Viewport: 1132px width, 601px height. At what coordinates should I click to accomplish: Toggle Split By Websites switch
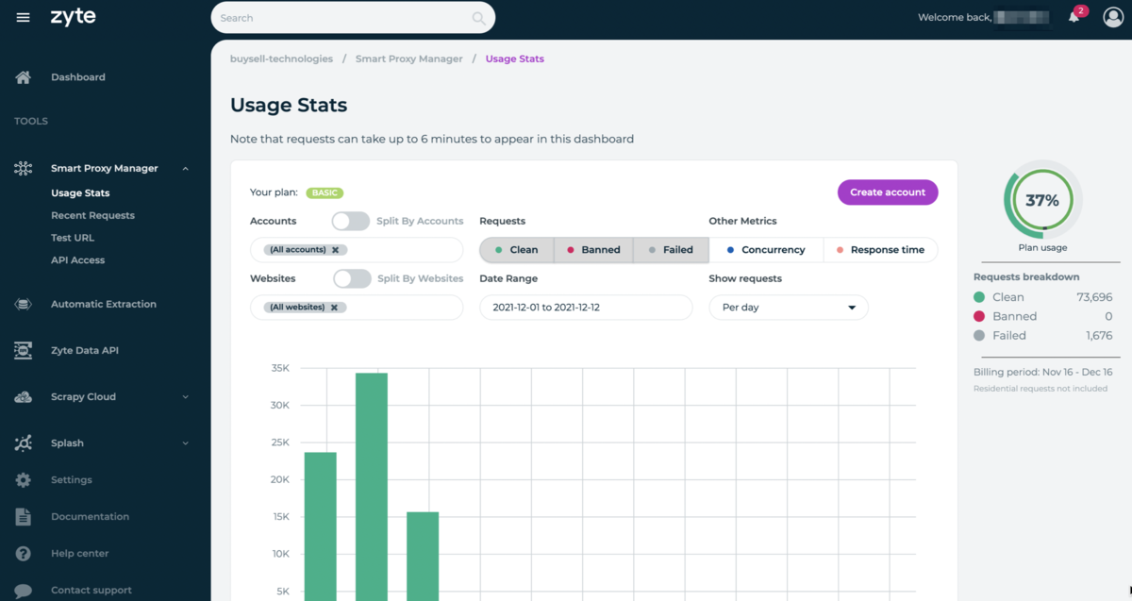pyautogui.click(x=352, y=278)
